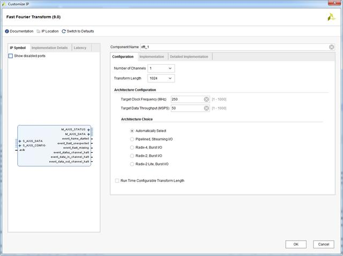Click the Switch to Defaults refresh icon
The height and width of the screenshot is (256, 343).
click(64, 31)
